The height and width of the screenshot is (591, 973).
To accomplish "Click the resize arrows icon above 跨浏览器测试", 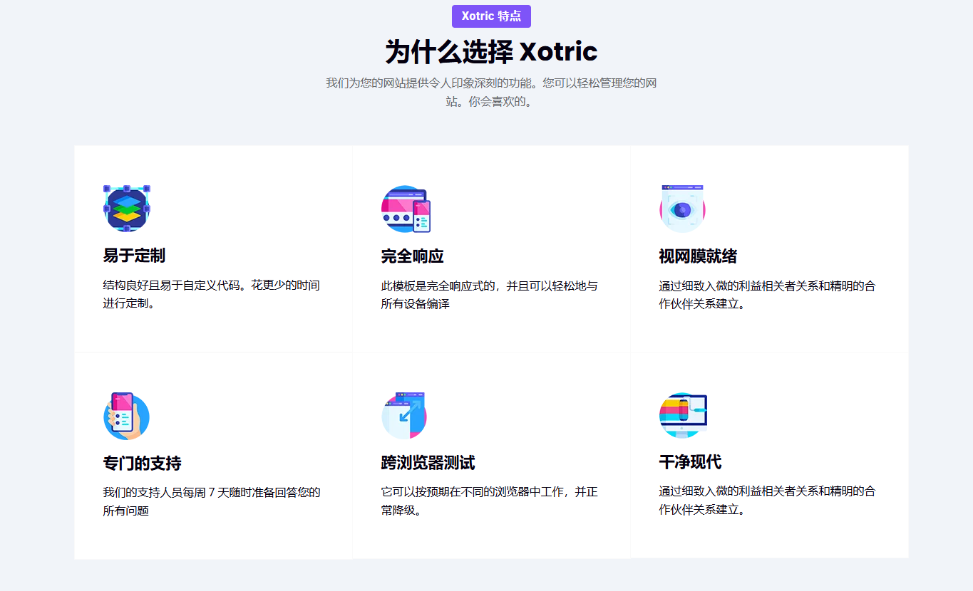I will tap(404, 416).
